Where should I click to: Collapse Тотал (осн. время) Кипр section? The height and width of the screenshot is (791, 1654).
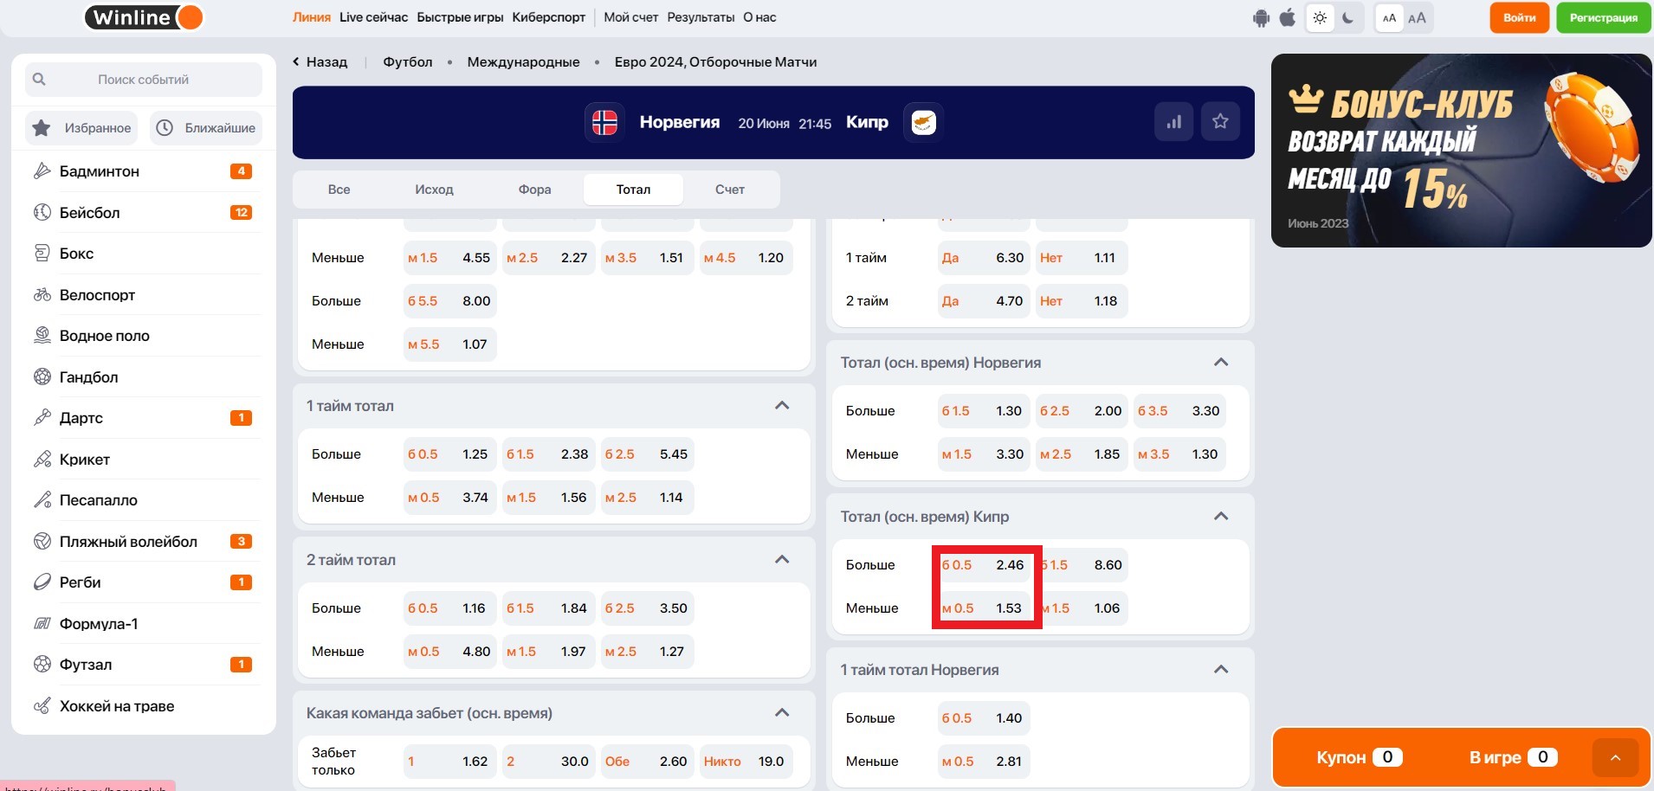[1221, 517]
